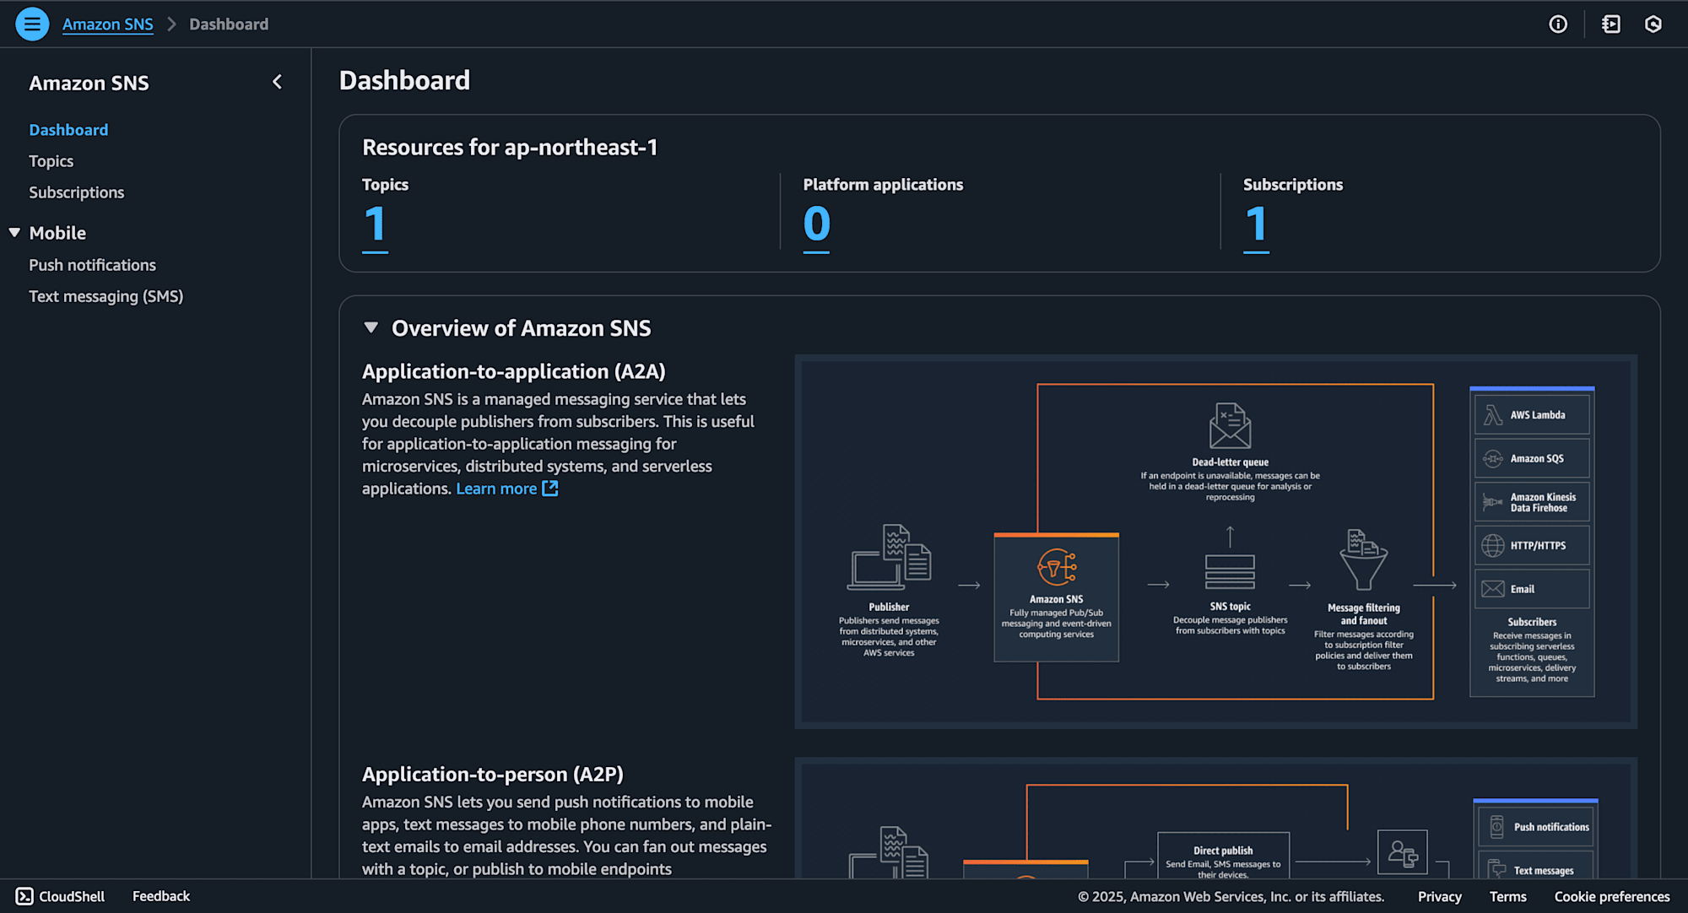Click the help icon in top-right corner
The width and height of the screenshot is (1688, 913).
(x=1559, y=24)
